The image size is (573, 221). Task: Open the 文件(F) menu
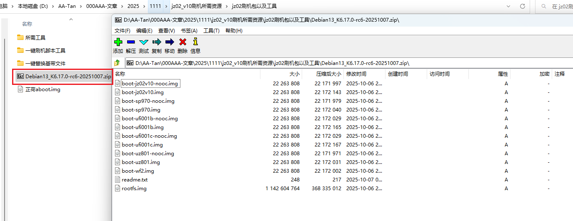pyautogui.click(x=123, y=31)
